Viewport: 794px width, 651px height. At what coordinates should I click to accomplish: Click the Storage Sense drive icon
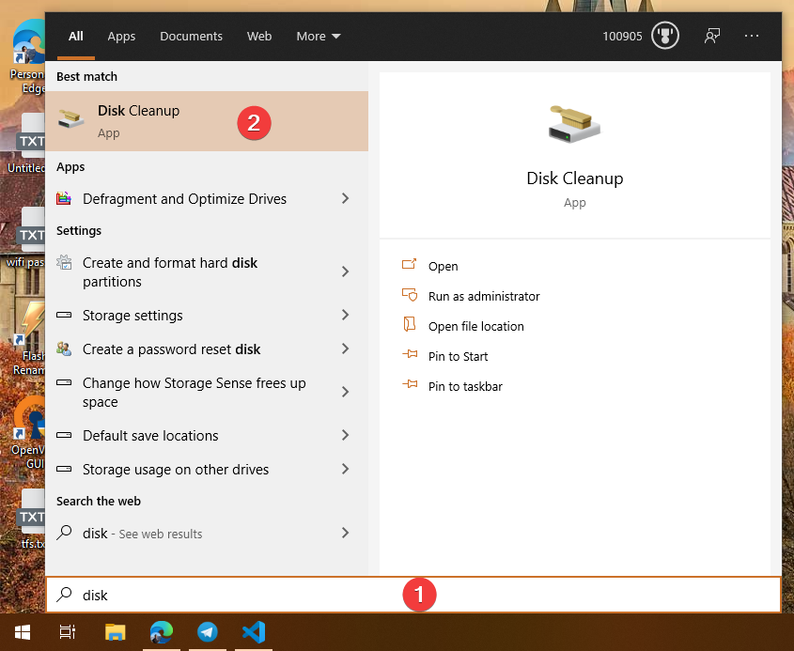[x=64, y=382]
